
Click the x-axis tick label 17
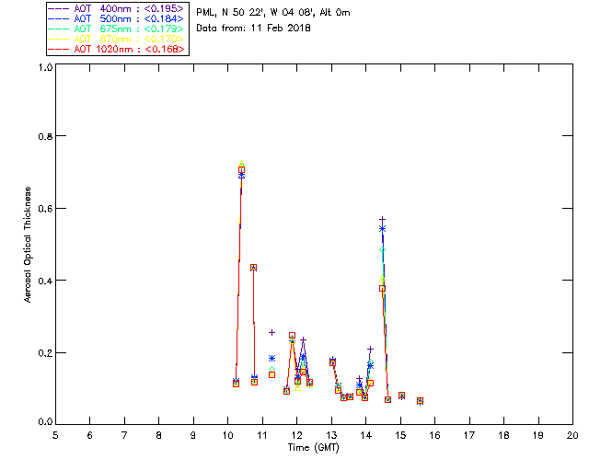pos(469,435)
